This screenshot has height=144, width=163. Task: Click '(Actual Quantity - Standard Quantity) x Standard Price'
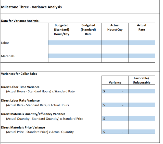[x=45, y=119]
